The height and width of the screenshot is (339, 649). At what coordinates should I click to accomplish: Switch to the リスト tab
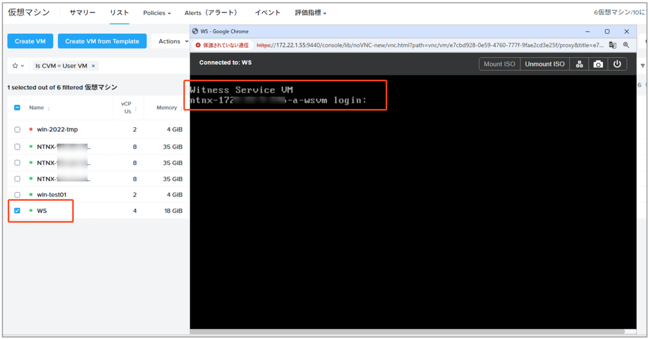point(119,12)
